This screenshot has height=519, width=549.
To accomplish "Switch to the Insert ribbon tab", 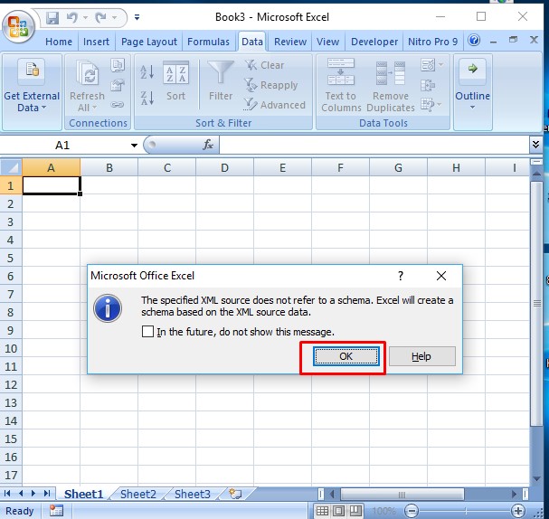I will [96, 42].
